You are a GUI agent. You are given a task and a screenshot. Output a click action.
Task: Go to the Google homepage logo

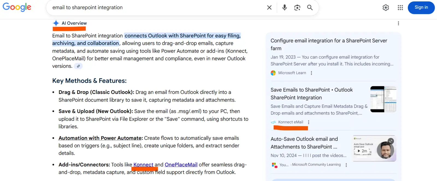tap(17, 7)
